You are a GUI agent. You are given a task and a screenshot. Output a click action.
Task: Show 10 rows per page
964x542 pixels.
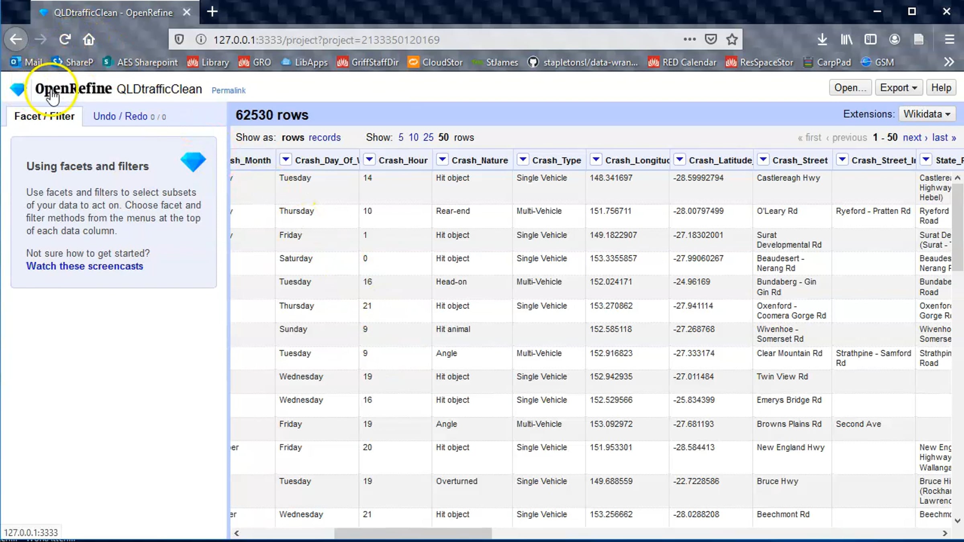pos(413,137)
